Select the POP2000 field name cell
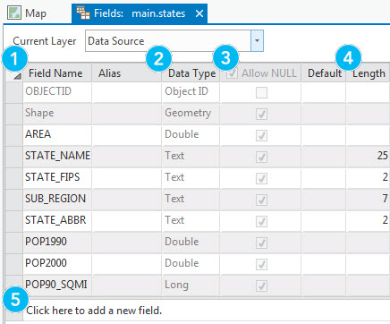Screen dimensions: 390x324 click(57, 264)
